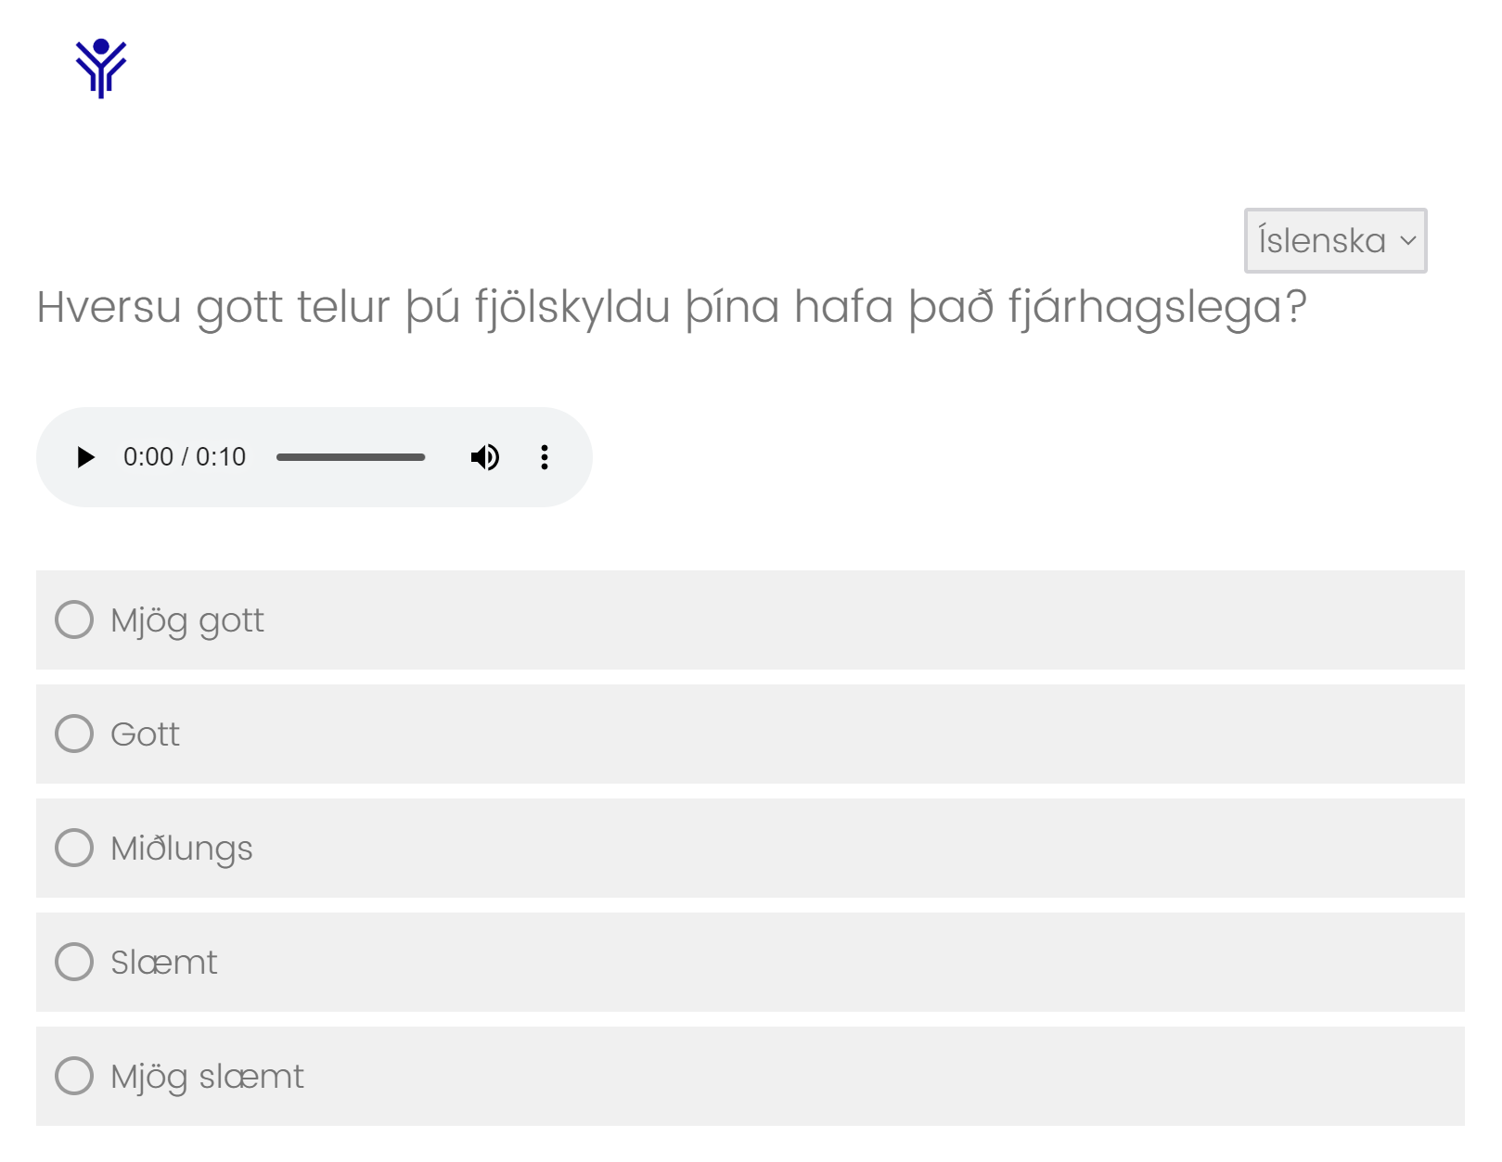Viewport: 1502px width, 1162px height.
Task: Open the audio player three-dot options menu
Action: pos(545,457)
